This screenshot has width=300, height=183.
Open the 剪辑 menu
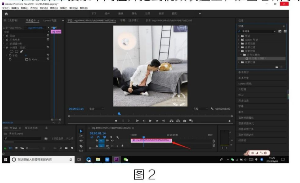tap(24, 8)
